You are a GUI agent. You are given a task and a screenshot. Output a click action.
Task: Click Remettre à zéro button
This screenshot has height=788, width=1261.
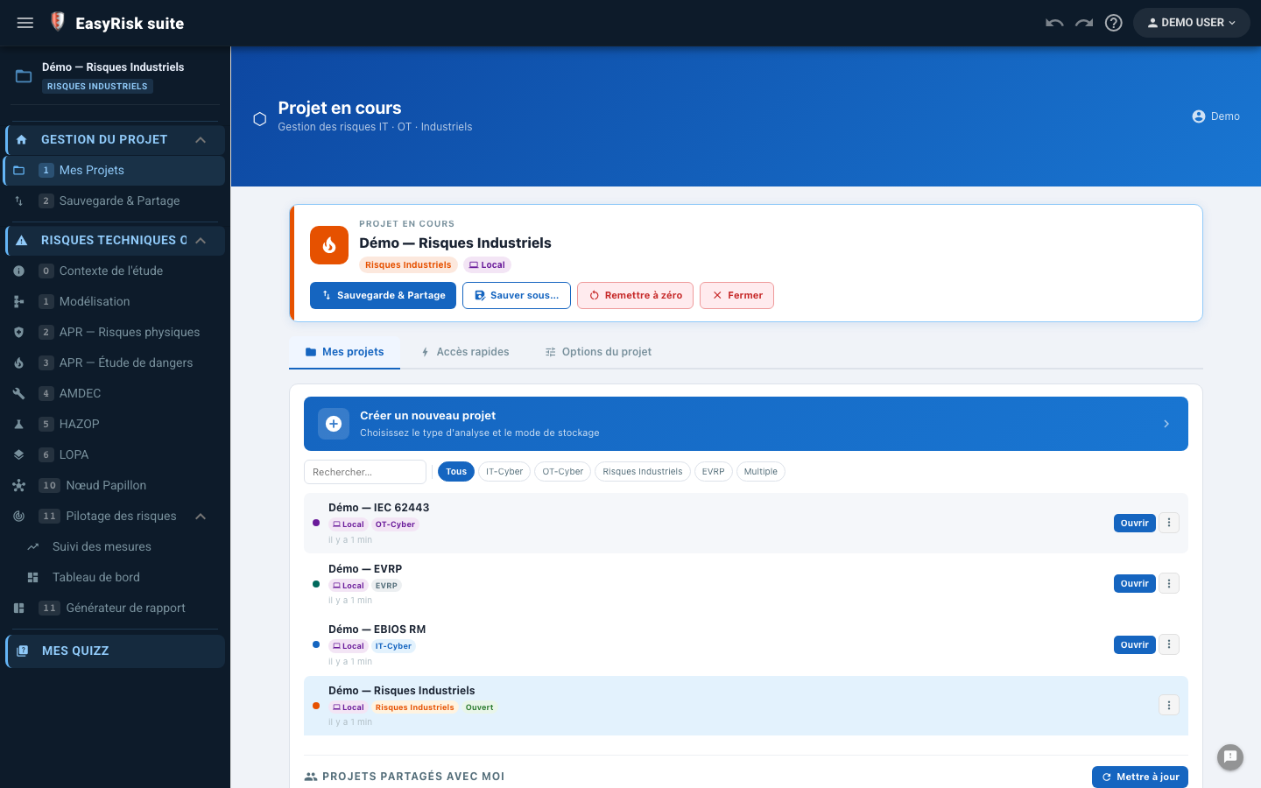coord(635,296)
